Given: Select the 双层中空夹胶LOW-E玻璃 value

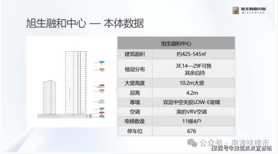Looking at the screenshot, I should point(192,102).
